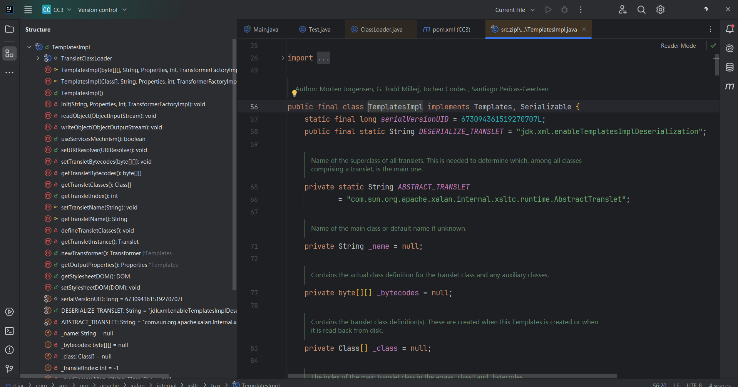Click the Debug bug icon
Image resolution: width=738 pixels, height=387 pixels.
[564, 10]
